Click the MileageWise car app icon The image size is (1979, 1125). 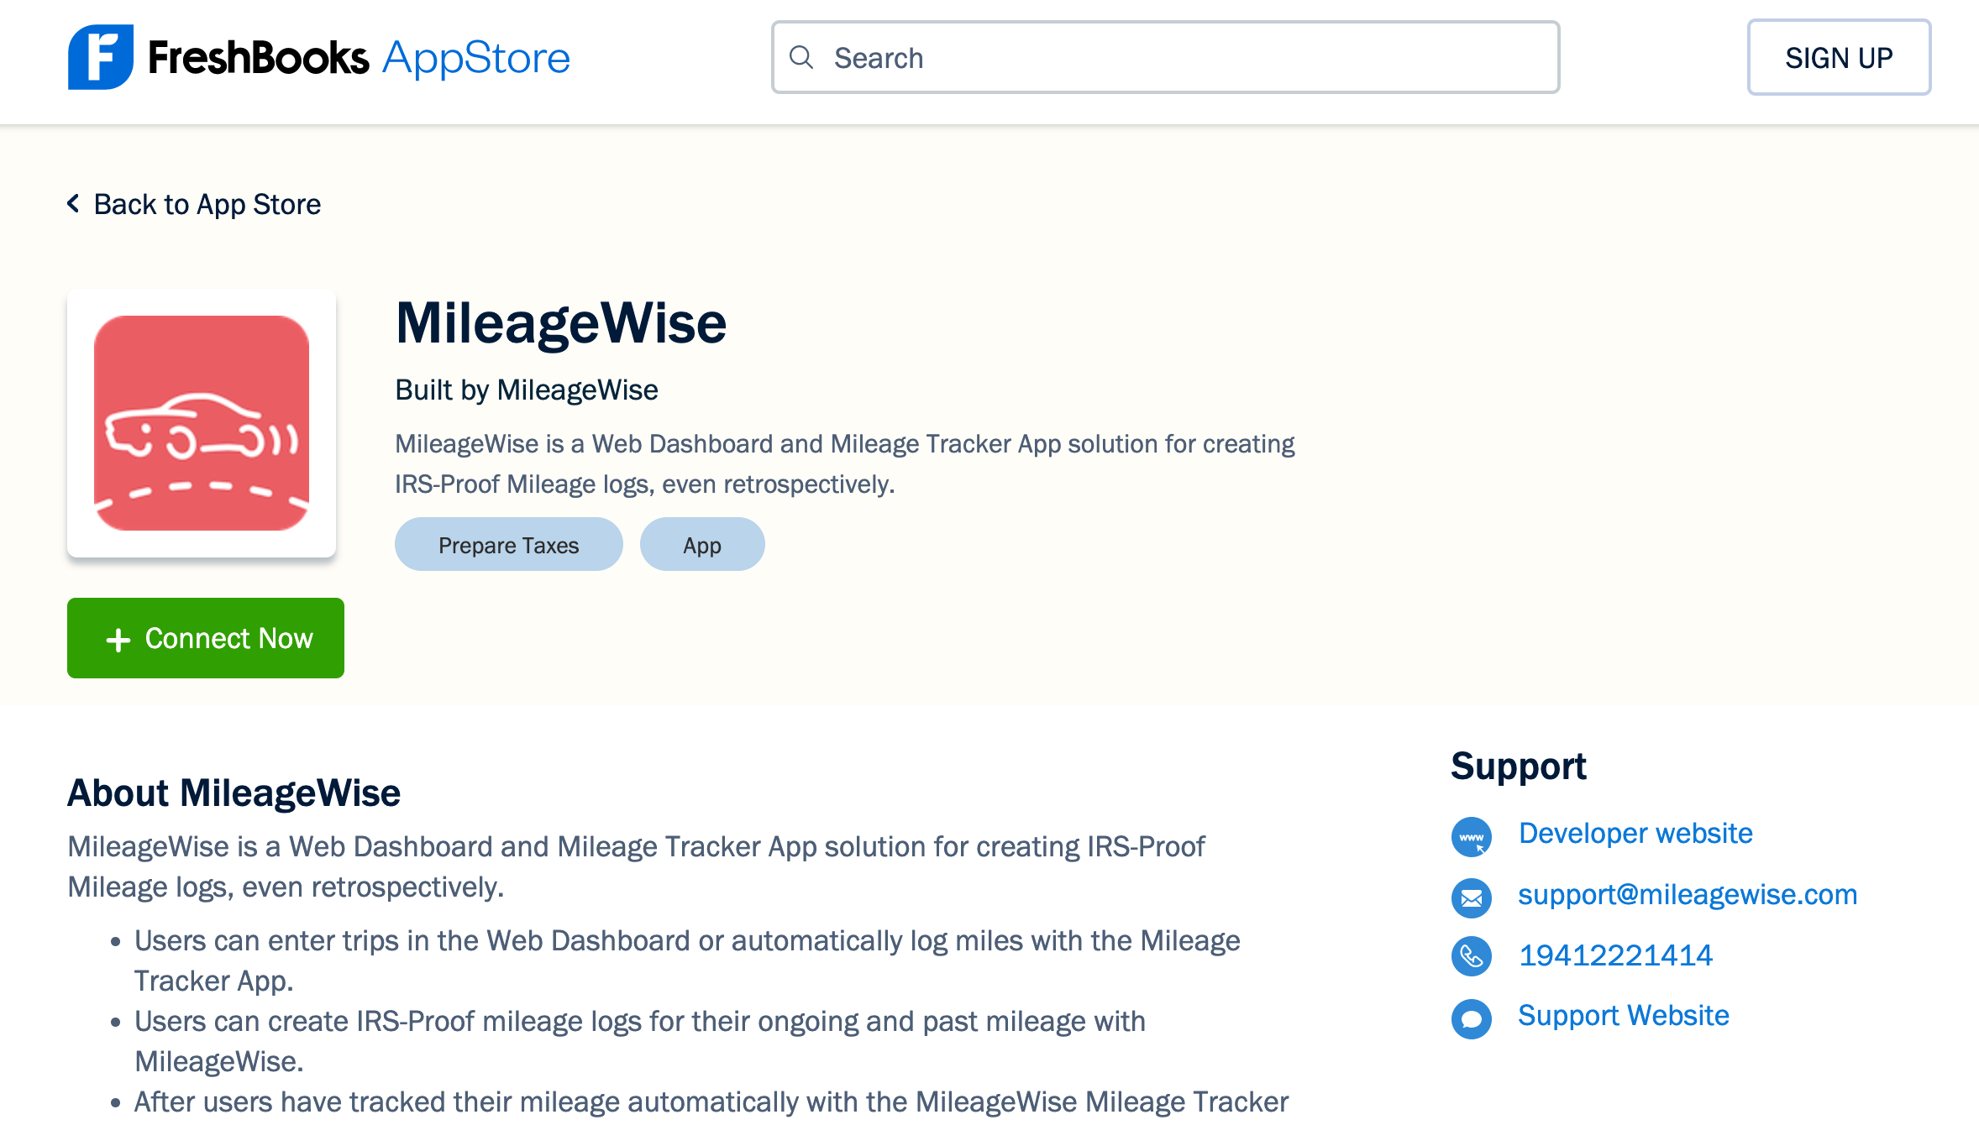pos(202,423)
